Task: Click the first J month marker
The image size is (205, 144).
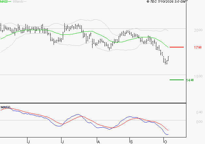Action: [x=29, y=142]
